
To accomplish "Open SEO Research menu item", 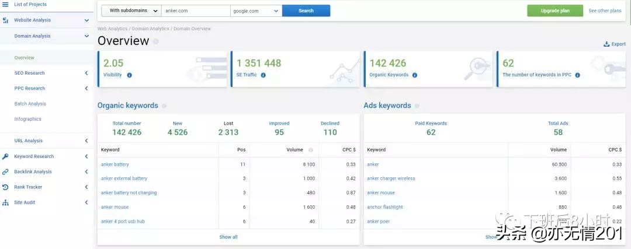I will 29,73.
